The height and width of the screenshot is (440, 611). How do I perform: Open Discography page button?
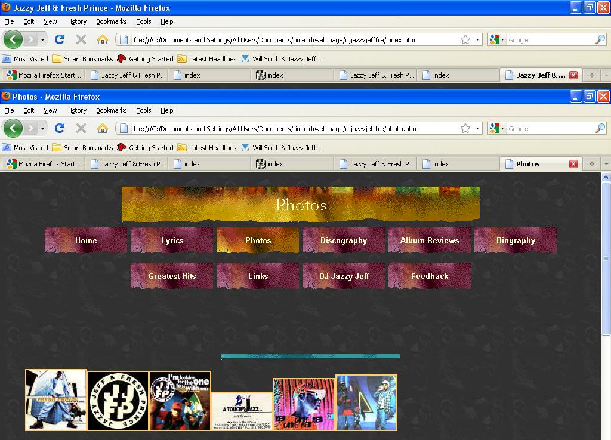[x=344, y=240]
